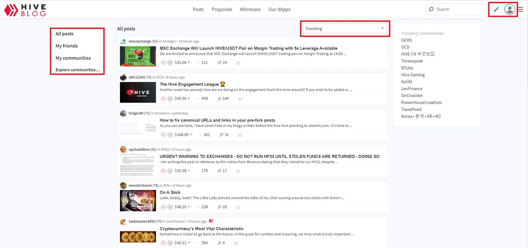
Task: Click the pencil compose post icon
Action: click(x=496, y=9)
